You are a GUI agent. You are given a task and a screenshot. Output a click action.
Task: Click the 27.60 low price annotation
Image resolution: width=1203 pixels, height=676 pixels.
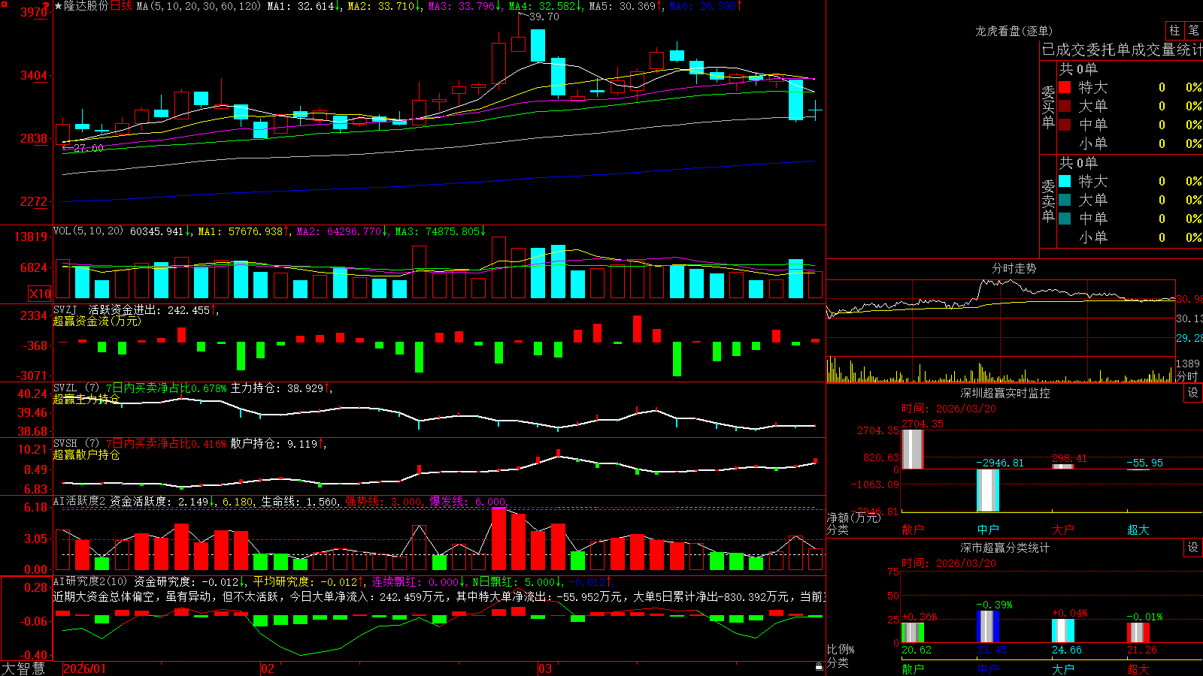tap(89, 148)
